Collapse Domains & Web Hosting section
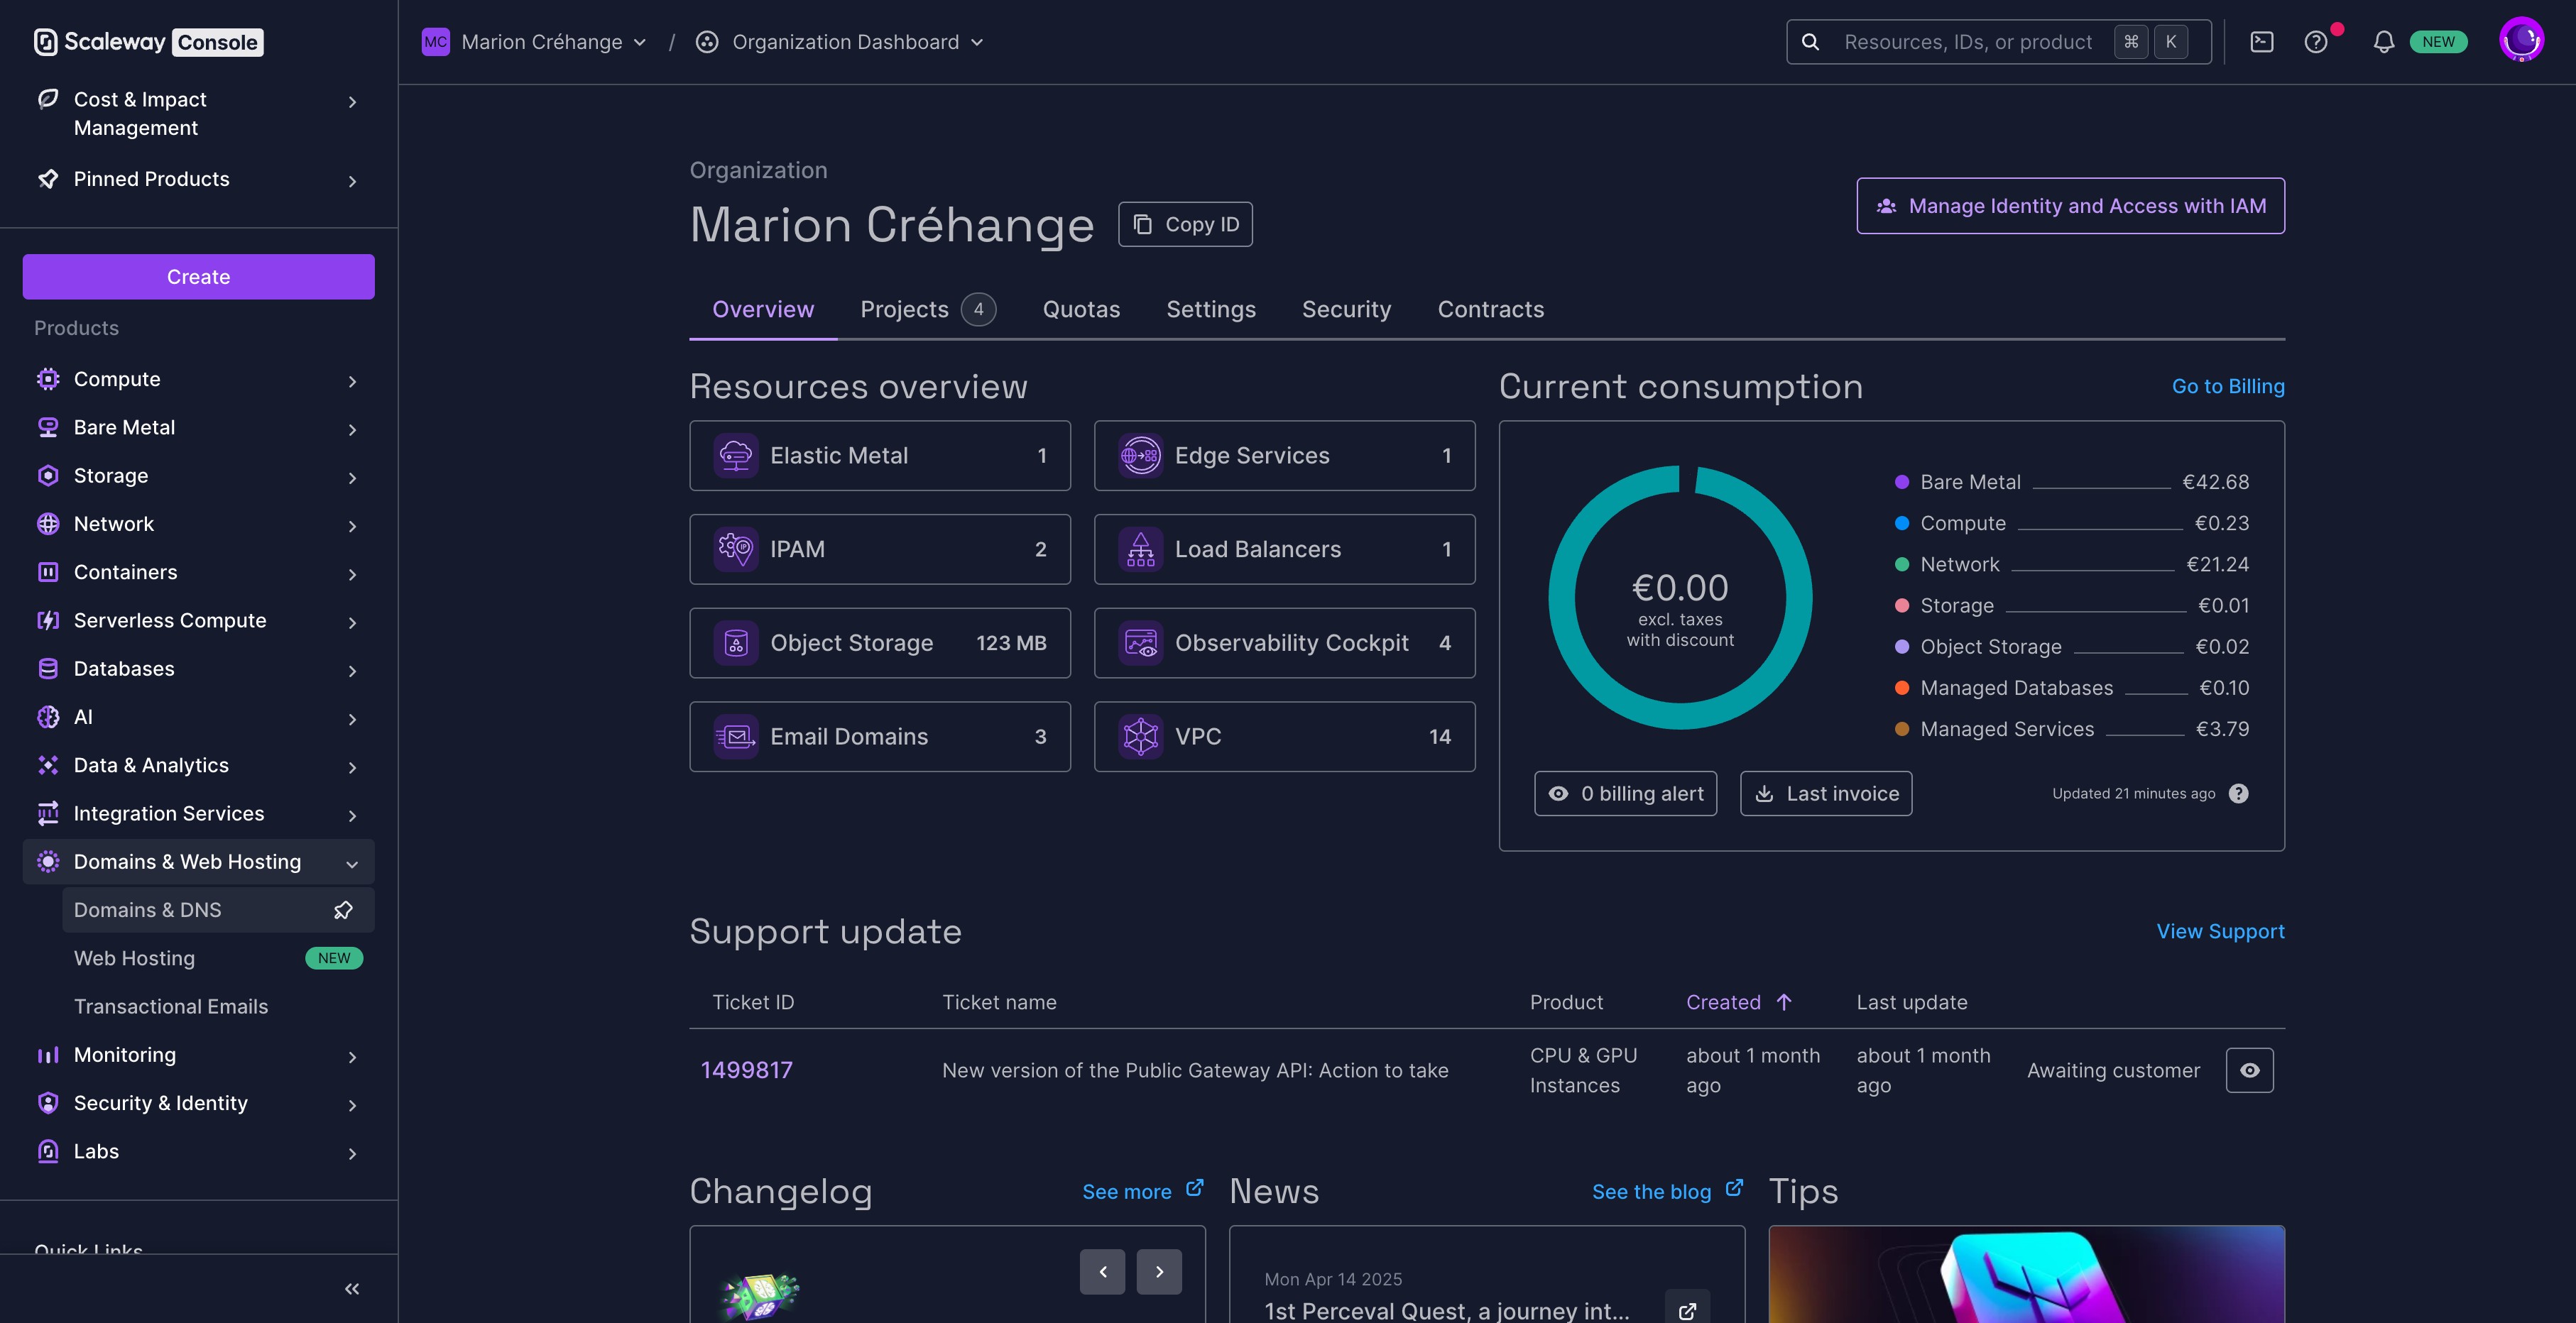 [x=352, y=863]
